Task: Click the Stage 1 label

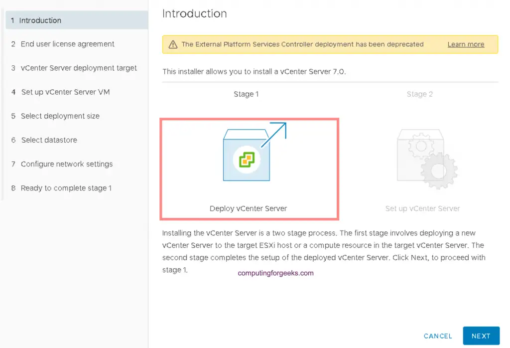Action: (246, 94)
